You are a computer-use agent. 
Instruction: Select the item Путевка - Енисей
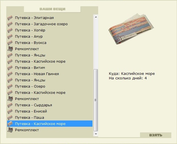50,111
